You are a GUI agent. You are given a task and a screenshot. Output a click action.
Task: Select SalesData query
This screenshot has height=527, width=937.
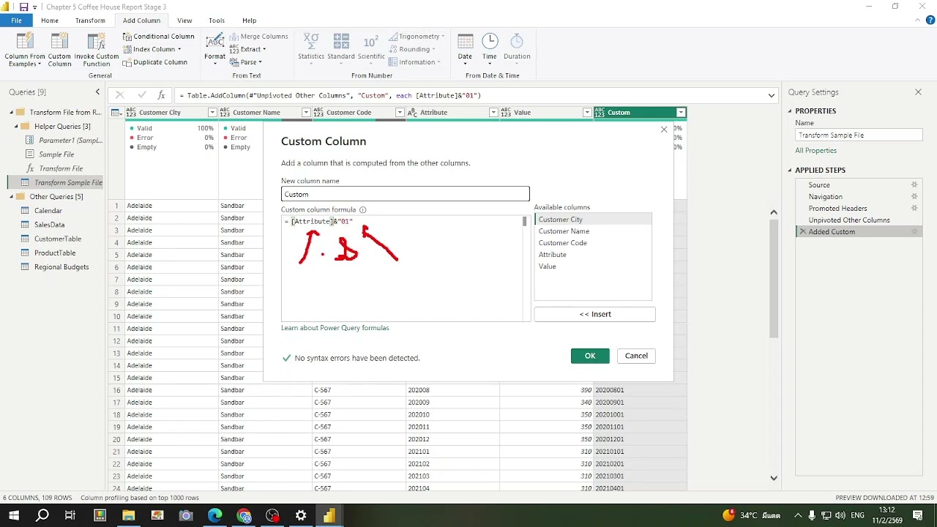pos(49,225)
